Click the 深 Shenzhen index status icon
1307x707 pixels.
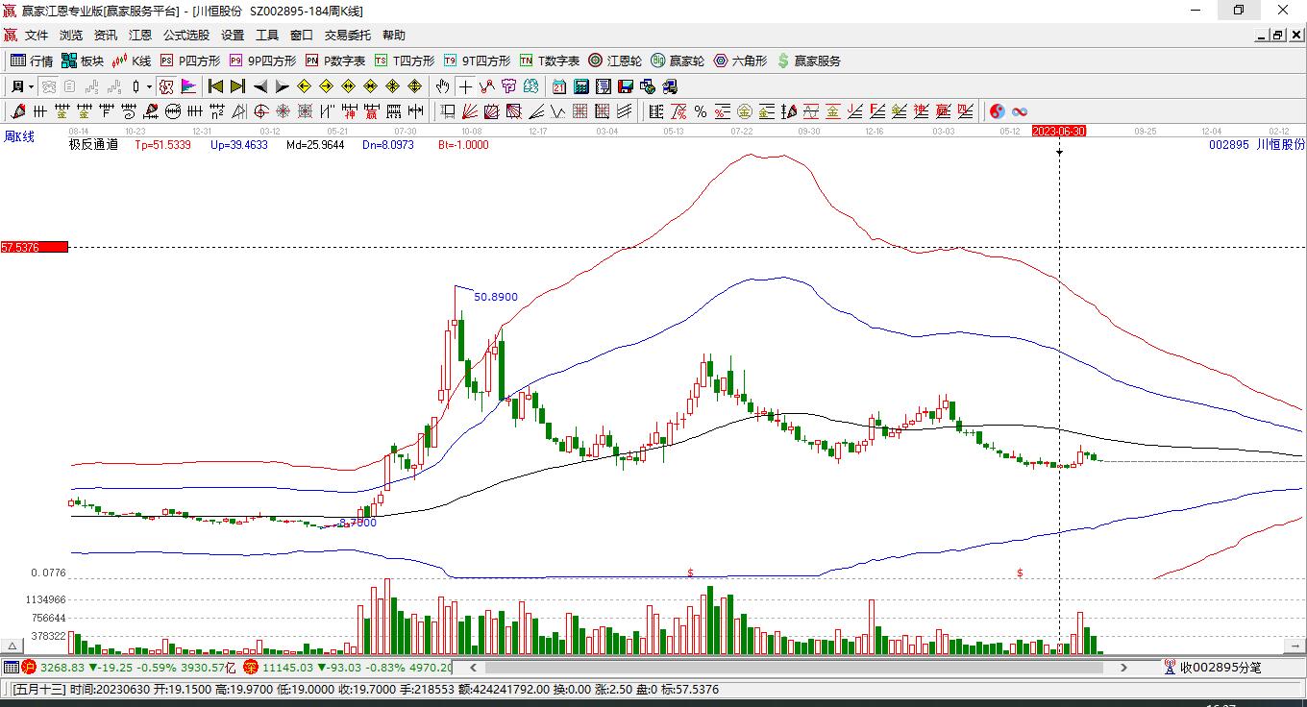(x=251, y=667)
